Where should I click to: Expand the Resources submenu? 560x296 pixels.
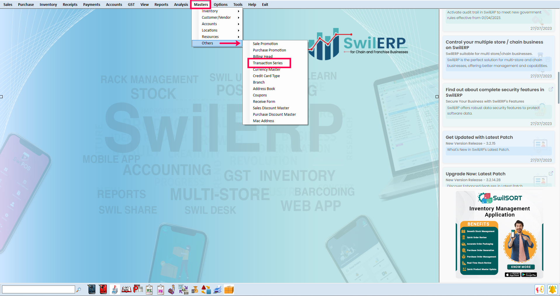pos(217,37)
